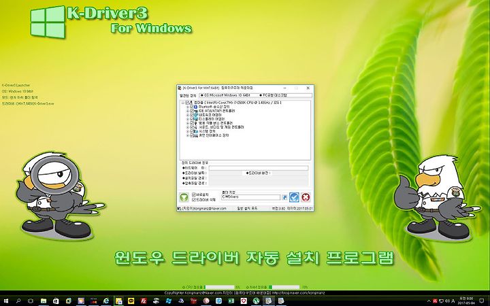Viewport: 490px width, 306px height.
Task: Select 휴먼 인터페이스 장치 row label
Action: tap(214, 135)
